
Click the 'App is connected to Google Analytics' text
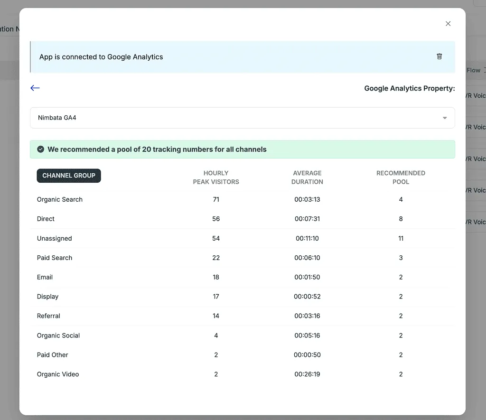101,57
